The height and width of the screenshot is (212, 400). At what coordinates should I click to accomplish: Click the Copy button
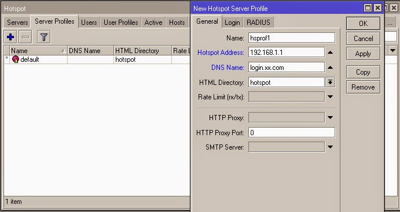point(363,72)
